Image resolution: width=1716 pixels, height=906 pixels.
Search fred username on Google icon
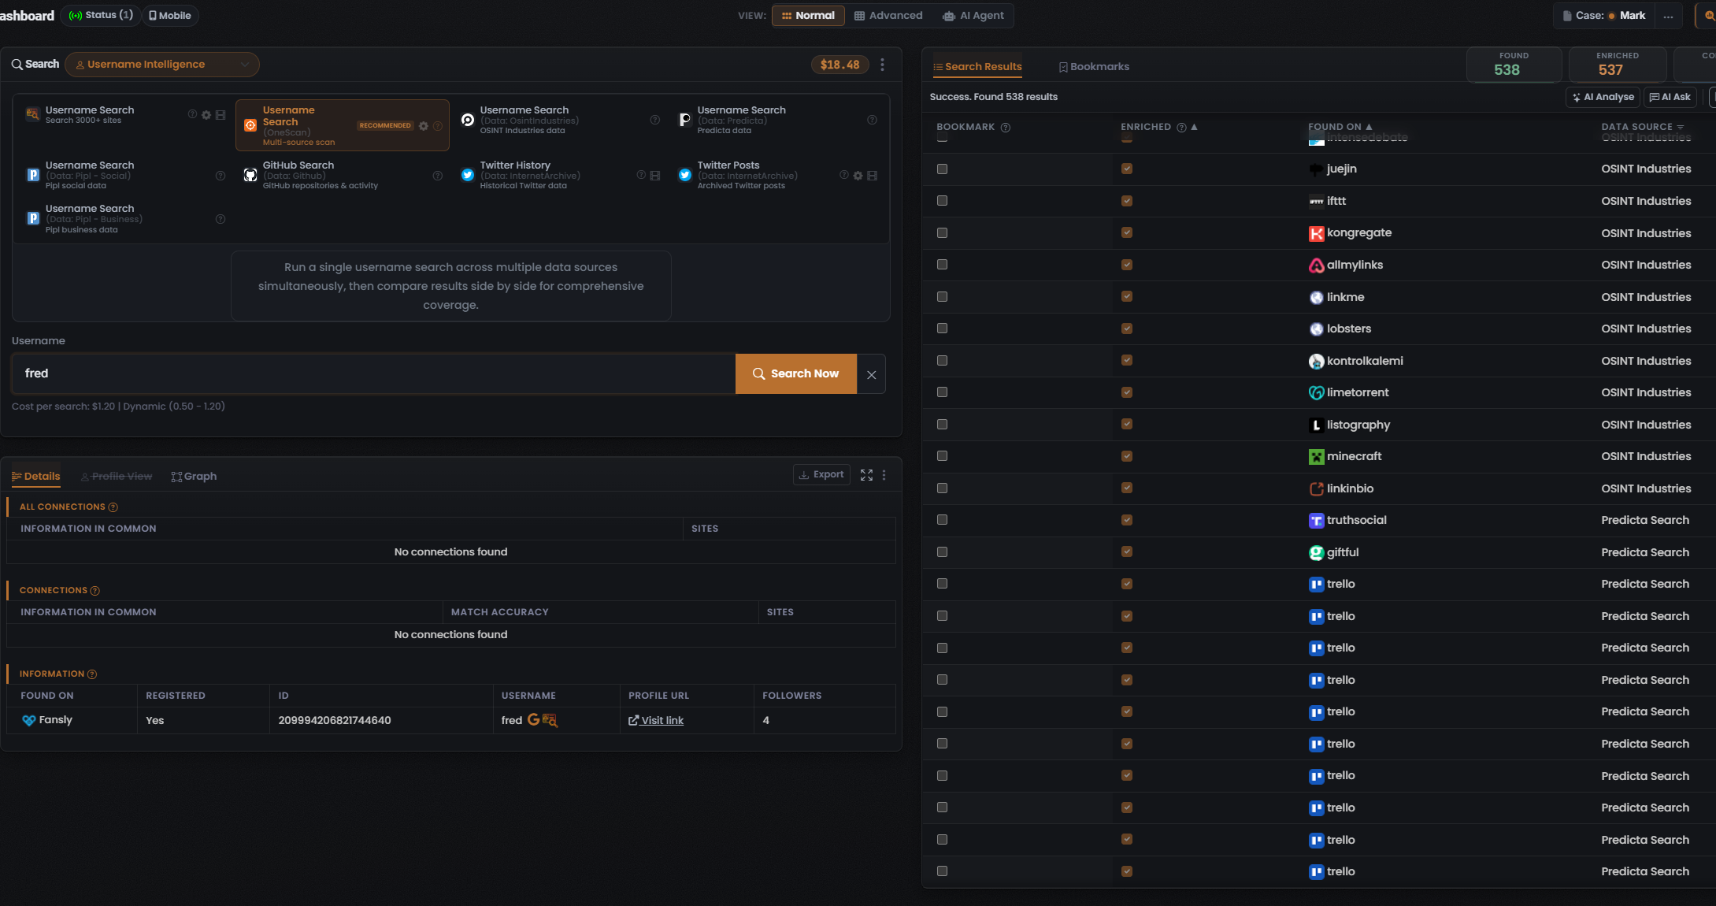[533, 720]
